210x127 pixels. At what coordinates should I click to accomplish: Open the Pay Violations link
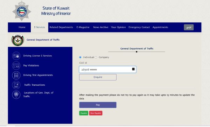[31, 65]
